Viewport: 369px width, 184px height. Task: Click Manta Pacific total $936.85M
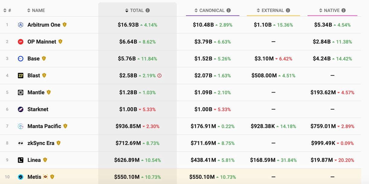coord(128,126)
